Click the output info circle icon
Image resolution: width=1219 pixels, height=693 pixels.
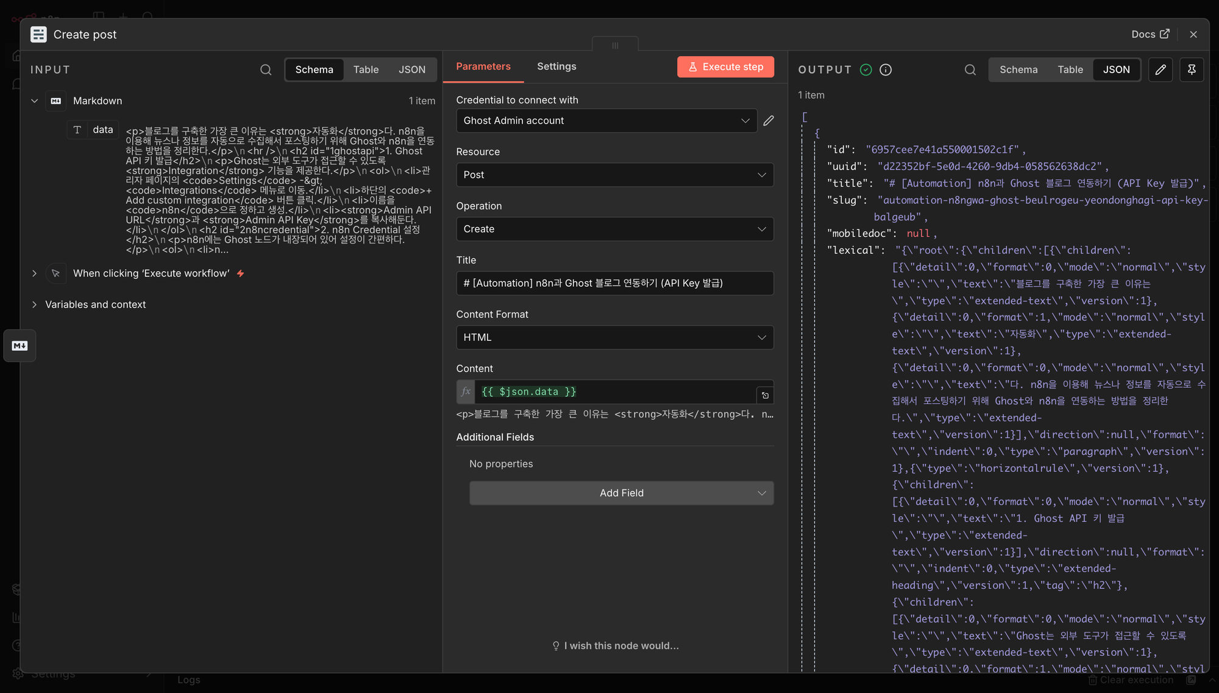(886, 69)
